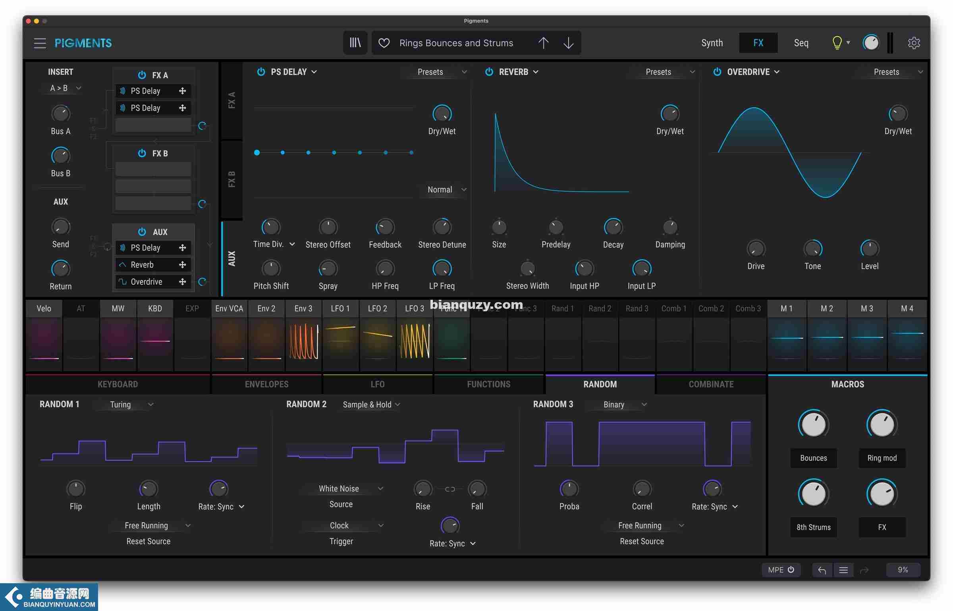Open the ENVELOPES modulation tab
953x611 pixels.
pyautogui.click(x=266, y=384)
